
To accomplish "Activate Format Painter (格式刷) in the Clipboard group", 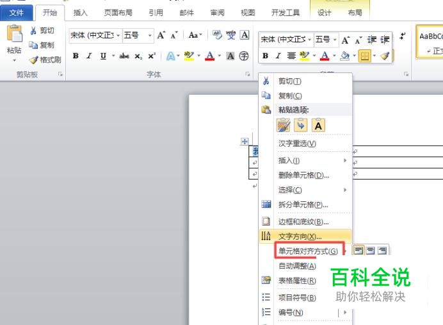I will (x=45, y=60).
